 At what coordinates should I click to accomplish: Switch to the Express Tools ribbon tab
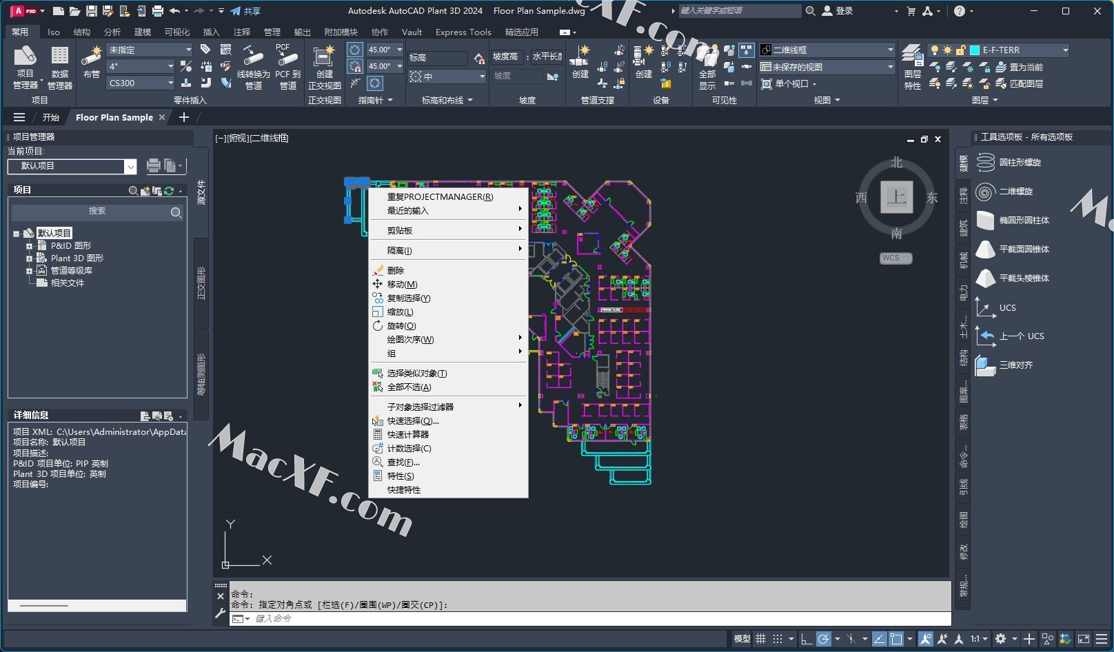(463, 32)
